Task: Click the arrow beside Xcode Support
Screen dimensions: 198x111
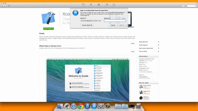Action: click(158, 45)
